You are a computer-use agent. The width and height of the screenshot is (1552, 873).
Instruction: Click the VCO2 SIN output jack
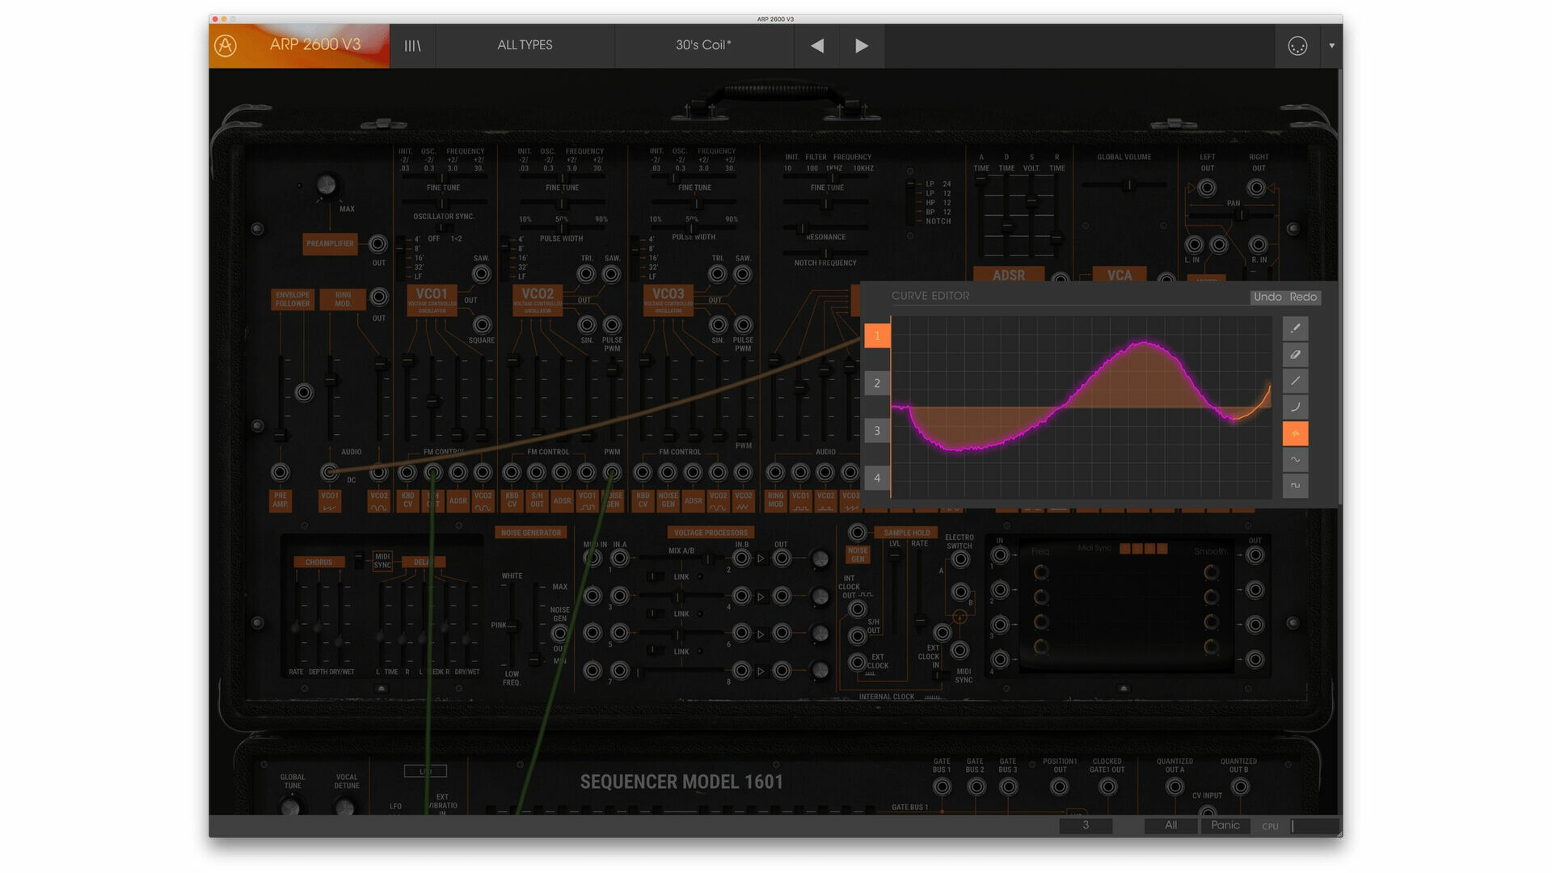pos(587,325)
